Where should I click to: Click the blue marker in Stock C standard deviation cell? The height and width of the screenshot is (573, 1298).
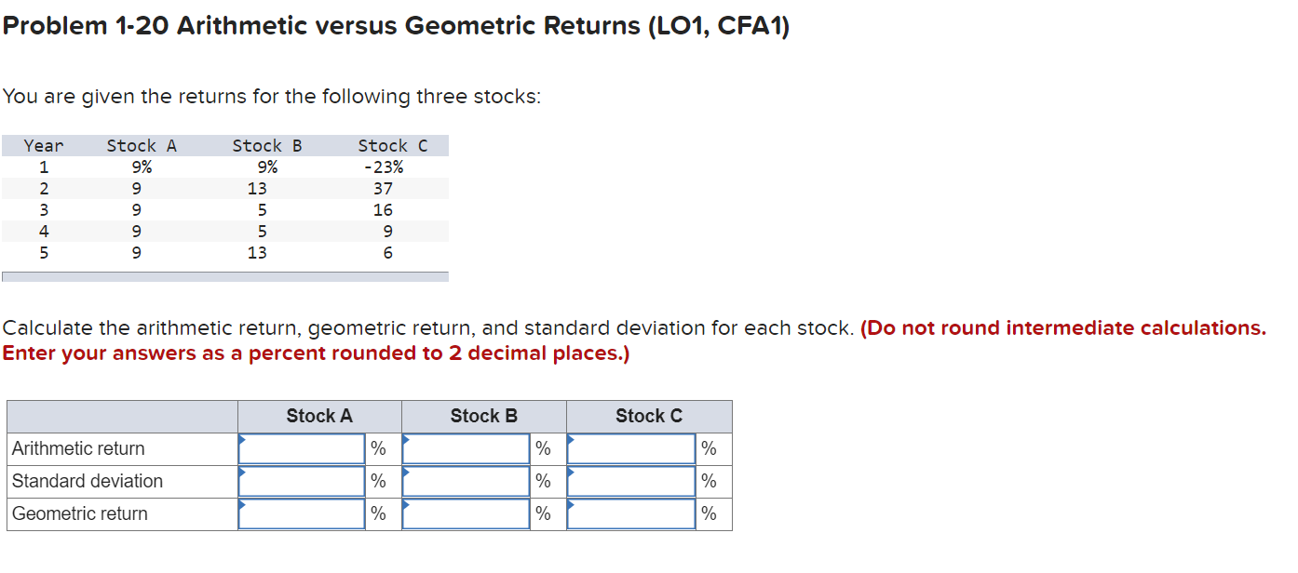pyautogui.click(x=570, y=474)
